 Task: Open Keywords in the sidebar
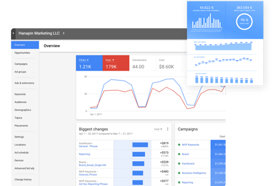pos(20,94)
